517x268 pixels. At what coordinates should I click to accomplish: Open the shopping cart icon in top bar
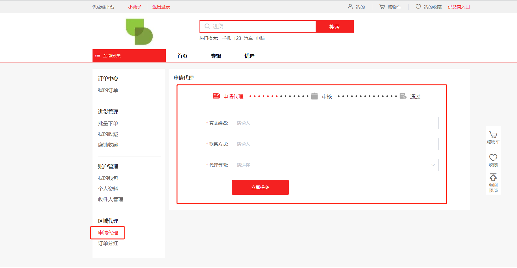coord(382,7)
